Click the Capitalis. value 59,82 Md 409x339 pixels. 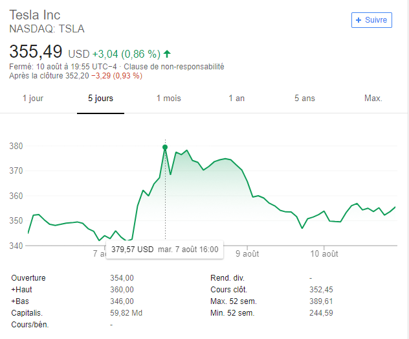(126, 313)
